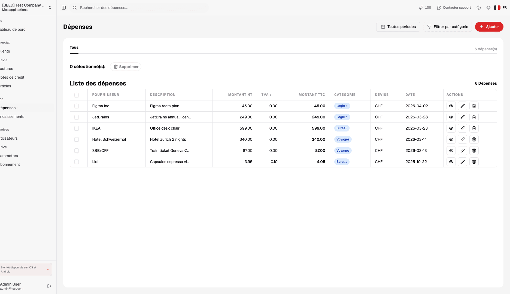Image resolution: width=510 pixels, height=294 pixels.
Task: Open Encaissements in the sidebar
Action: [12, 117]
